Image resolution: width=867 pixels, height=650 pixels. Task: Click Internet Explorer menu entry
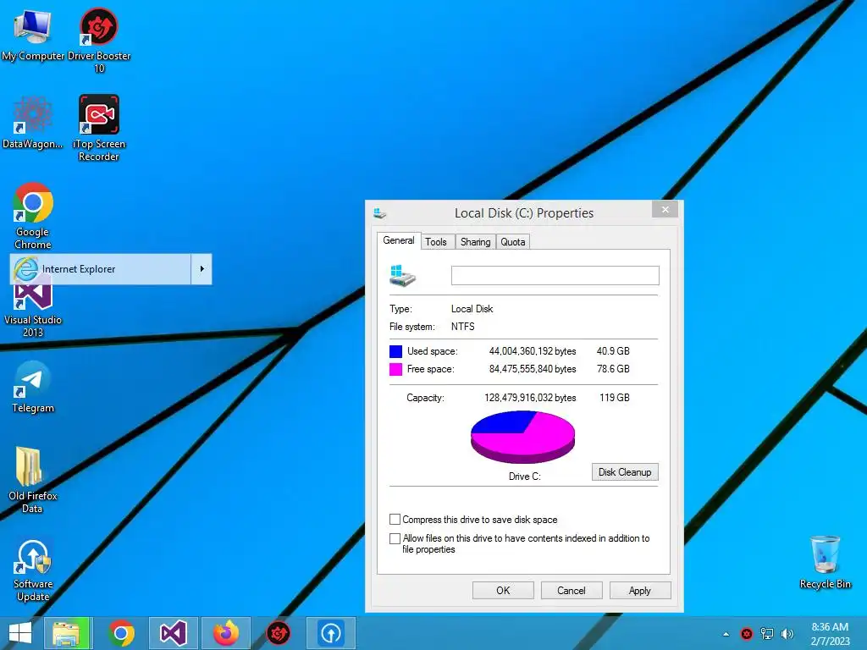click(x=101, y=269)
